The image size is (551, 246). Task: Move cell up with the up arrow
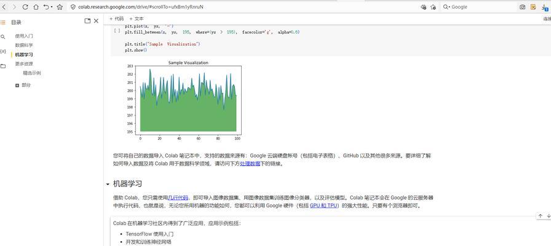pyautogui.click(x=540, y=216)
